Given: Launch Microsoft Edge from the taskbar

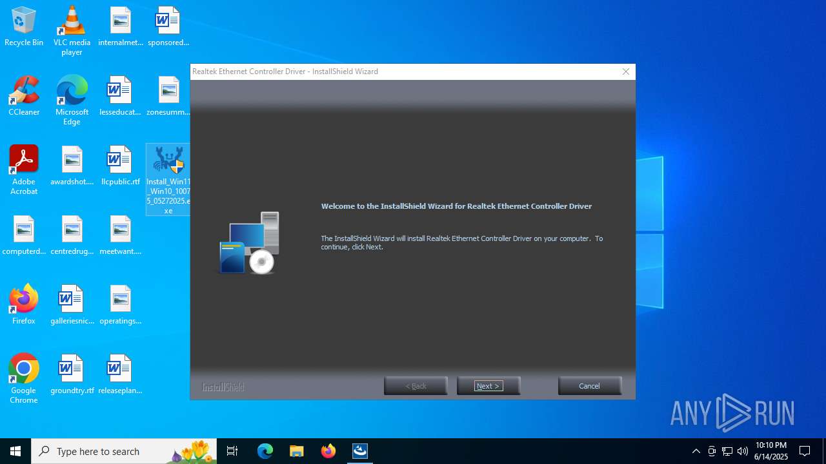Looking at the screenshot, I should (x=265, y=451).
